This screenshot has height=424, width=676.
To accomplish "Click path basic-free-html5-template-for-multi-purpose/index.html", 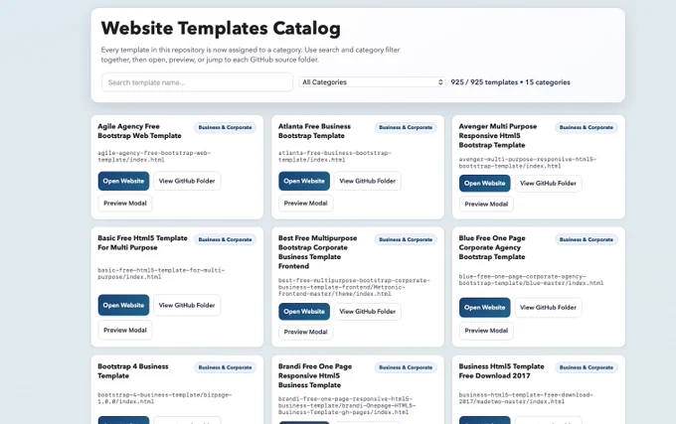I will click(x=161, y=274).
